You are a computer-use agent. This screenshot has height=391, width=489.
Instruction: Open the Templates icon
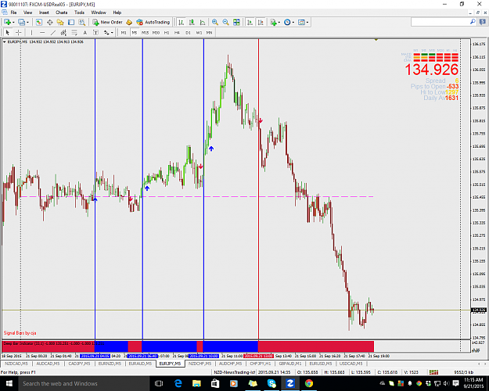[x=301, y=22]
